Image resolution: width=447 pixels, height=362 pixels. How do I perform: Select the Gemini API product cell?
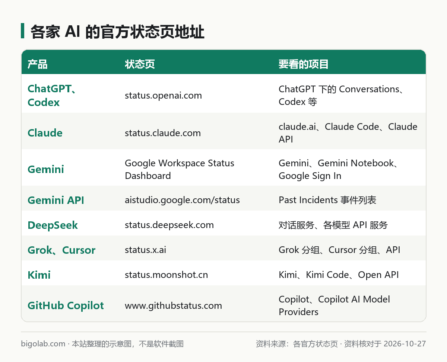pos(56,200)
